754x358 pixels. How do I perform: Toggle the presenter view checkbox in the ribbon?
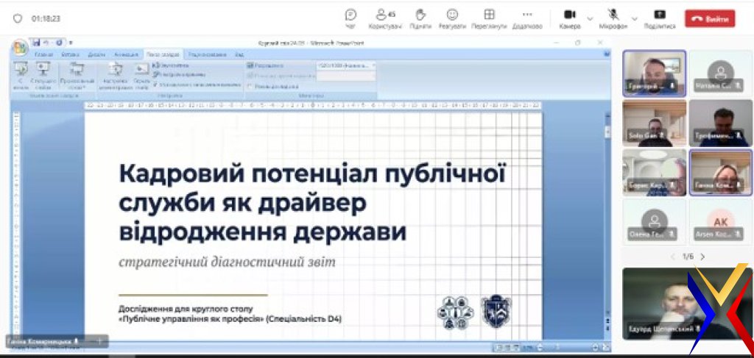click(249, 85)
